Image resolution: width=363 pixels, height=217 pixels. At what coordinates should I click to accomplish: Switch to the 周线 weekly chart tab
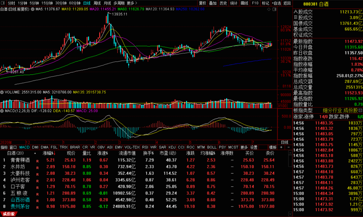point(97,3)
